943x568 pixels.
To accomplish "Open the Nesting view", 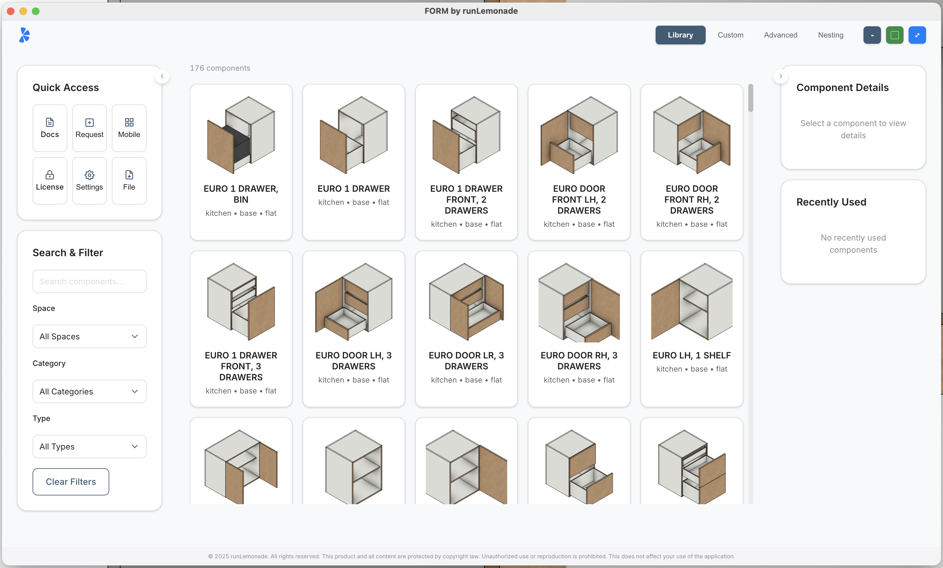I will point(830,35).
